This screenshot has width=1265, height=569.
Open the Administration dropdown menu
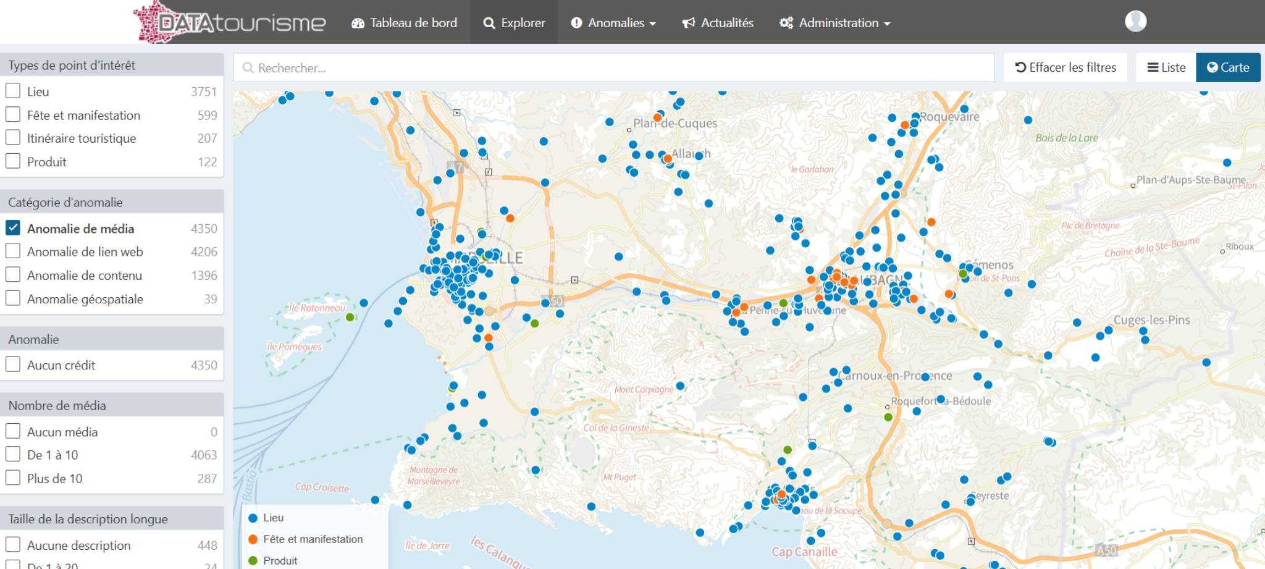pos(834,23)
